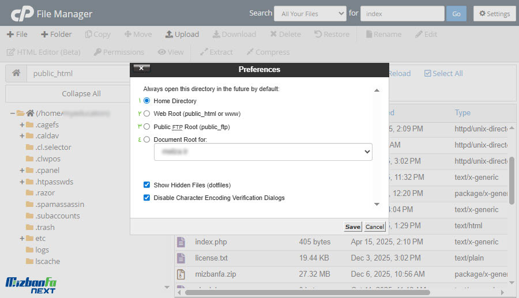Open Settings with the gear button

[x=494, y=14]
